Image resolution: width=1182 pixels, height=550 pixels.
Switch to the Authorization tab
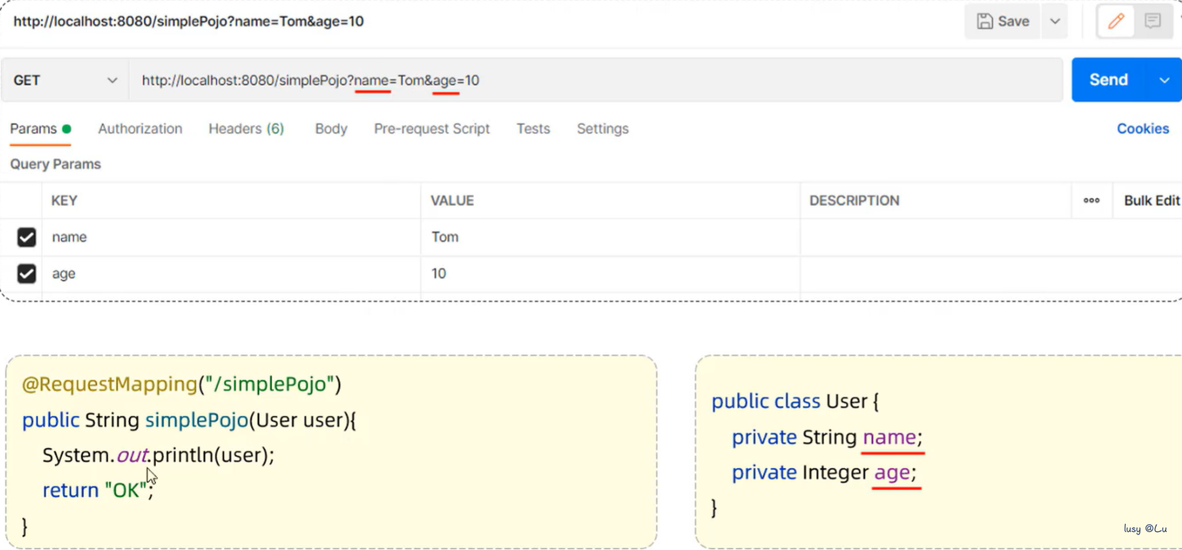point(140,129)
